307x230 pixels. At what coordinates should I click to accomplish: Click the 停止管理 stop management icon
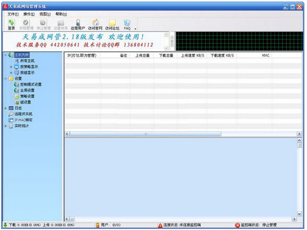(x=44, y=24)
